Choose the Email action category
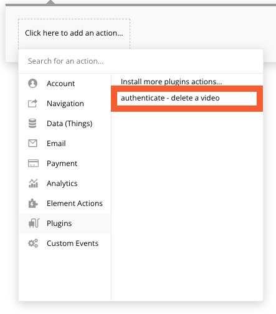The height and width of the screenshot is (314, 276). (x=65, y=144)
